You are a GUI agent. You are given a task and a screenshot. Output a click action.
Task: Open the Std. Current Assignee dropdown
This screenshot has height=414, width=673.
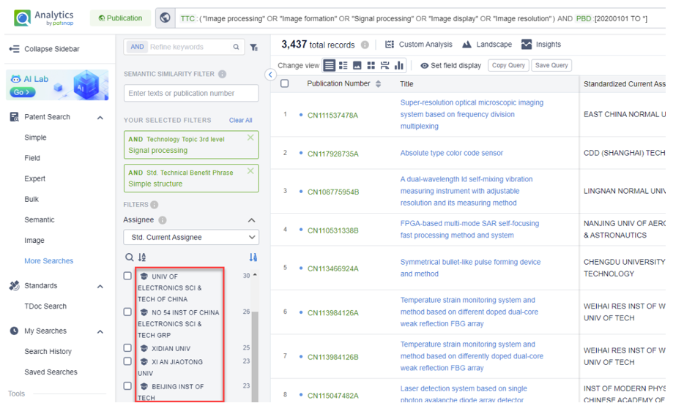tap(190, 237)
